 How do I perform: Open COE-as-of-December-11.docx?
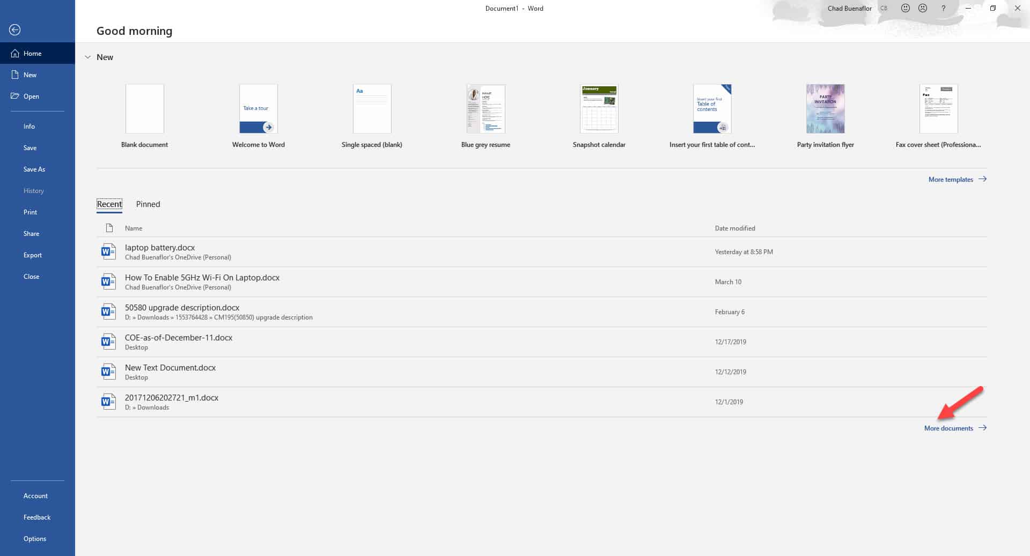(542, 342)
